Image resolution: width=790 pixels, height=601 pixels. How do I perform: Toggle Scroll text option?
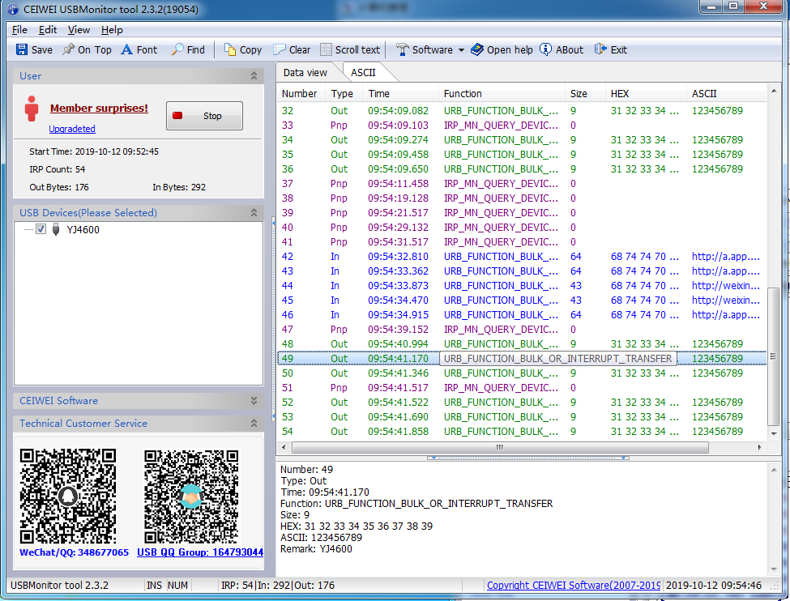click(x=350, y=49)
